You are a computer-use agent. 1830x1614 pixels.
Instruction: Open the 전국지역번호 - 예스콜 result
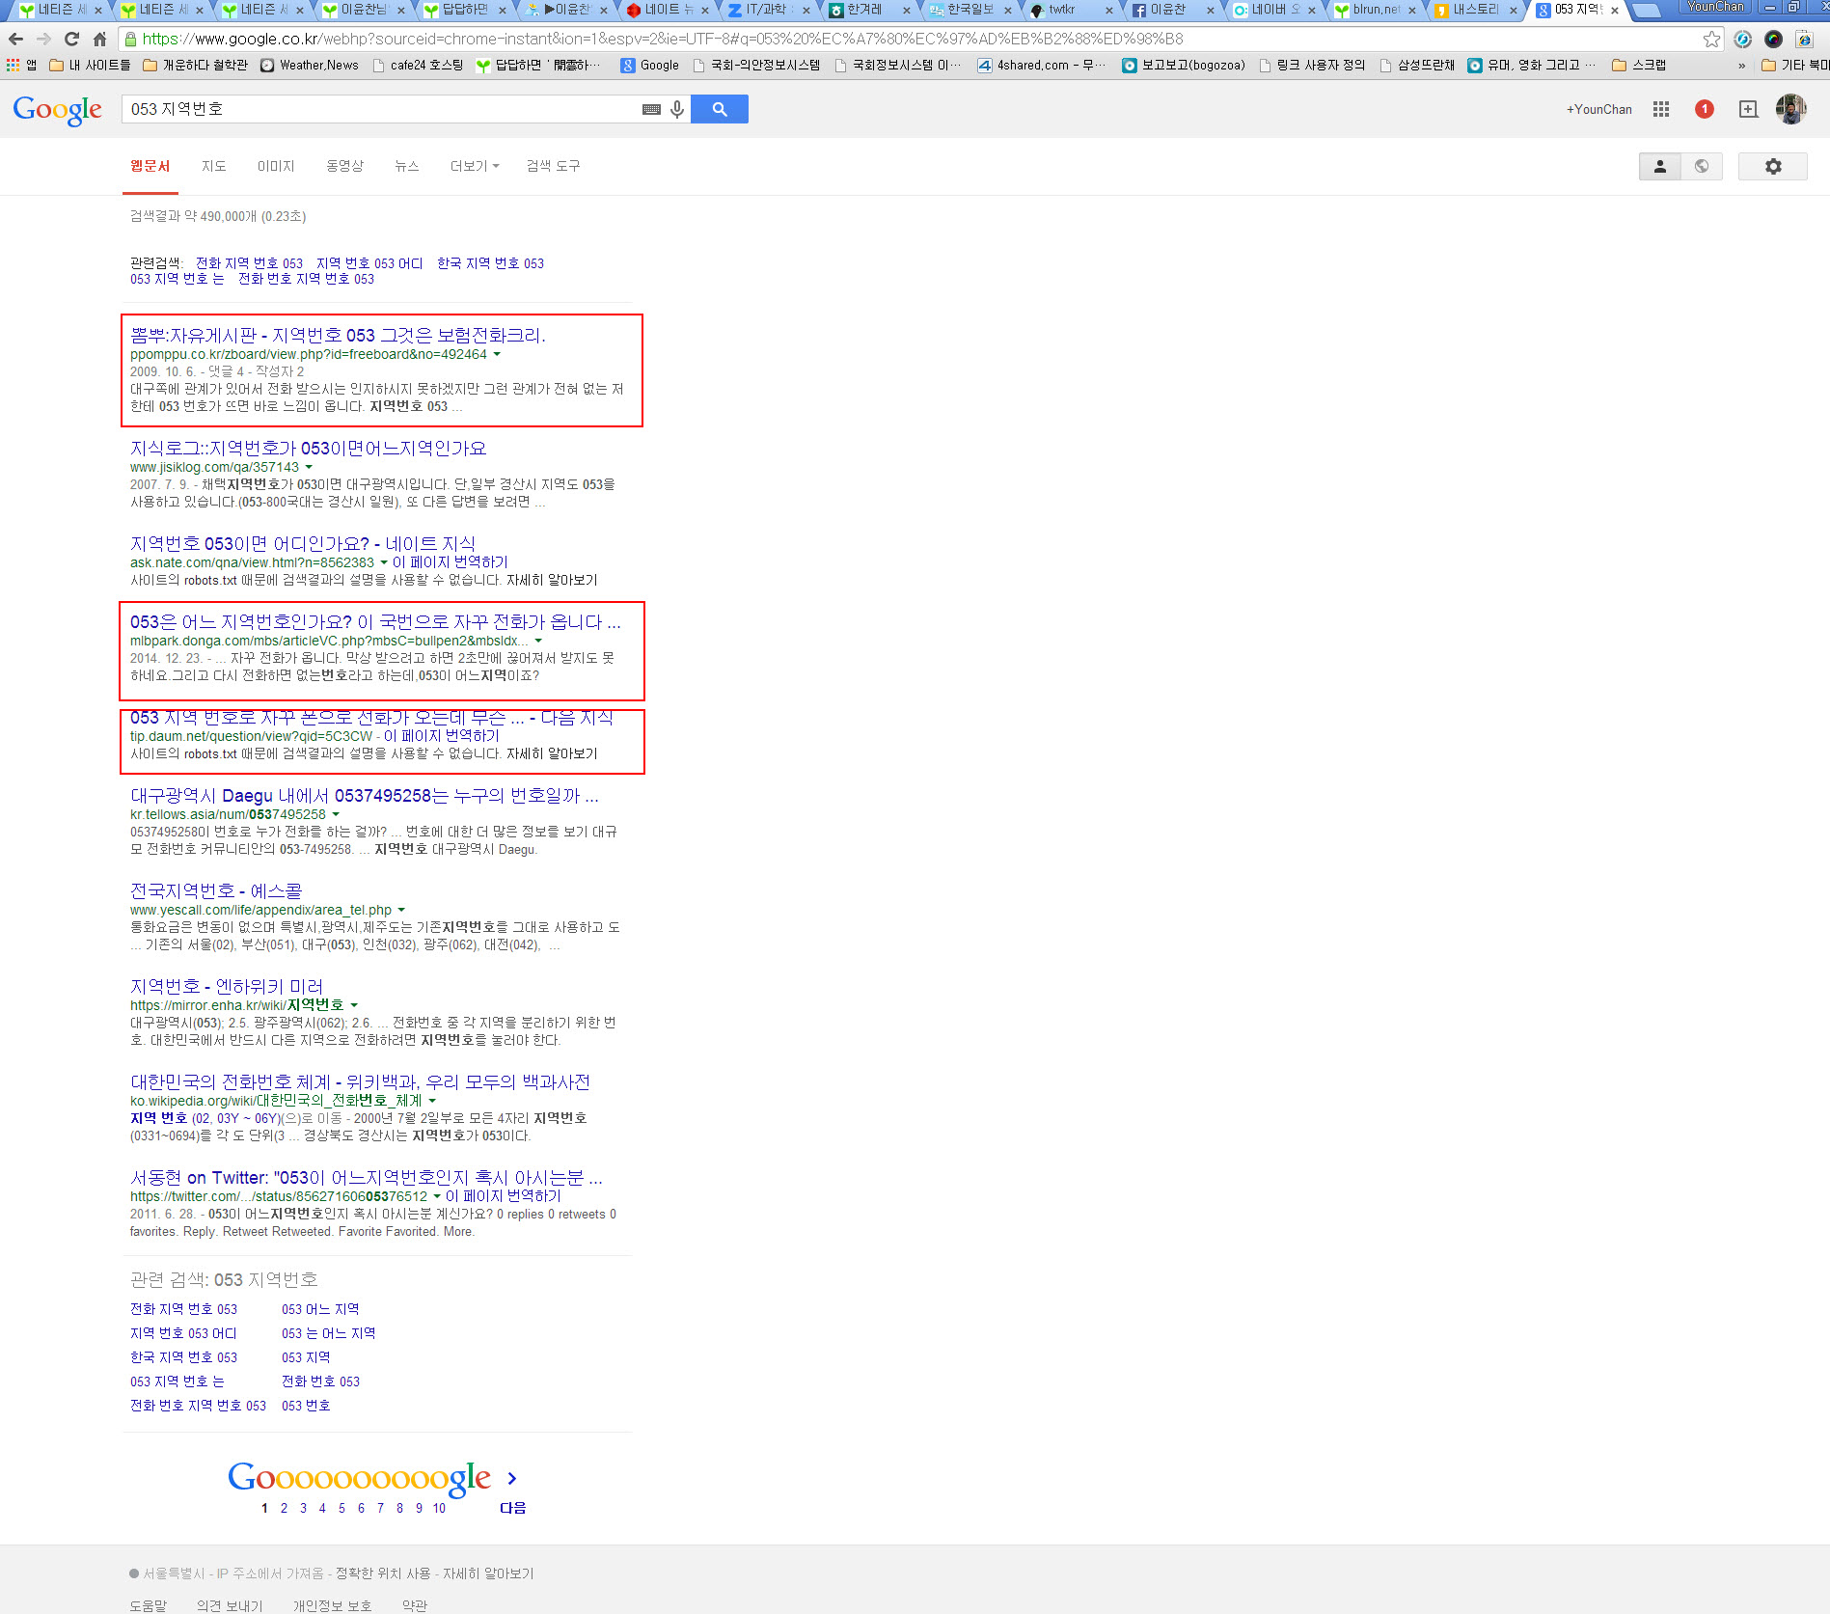216,891
